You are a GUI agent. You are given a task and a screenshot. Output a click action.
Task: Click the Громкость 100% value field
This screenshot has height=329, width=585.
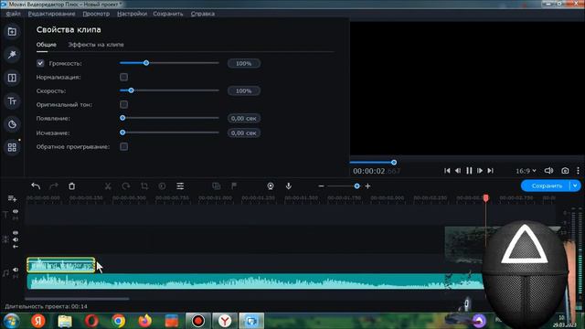click(244, 63)
